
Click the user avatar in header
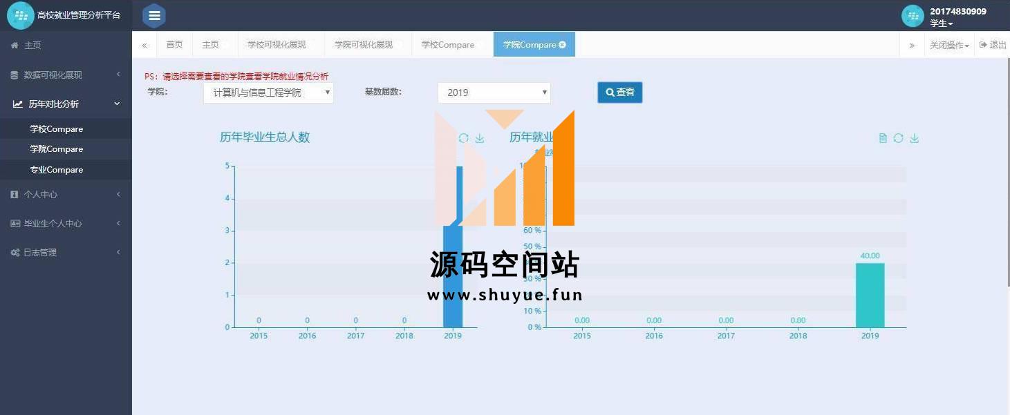[913, 16]
